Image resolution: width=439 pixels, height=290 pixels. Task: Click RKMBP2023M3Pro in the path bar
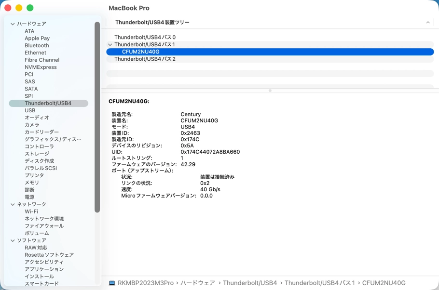click(x=145, y=283)
